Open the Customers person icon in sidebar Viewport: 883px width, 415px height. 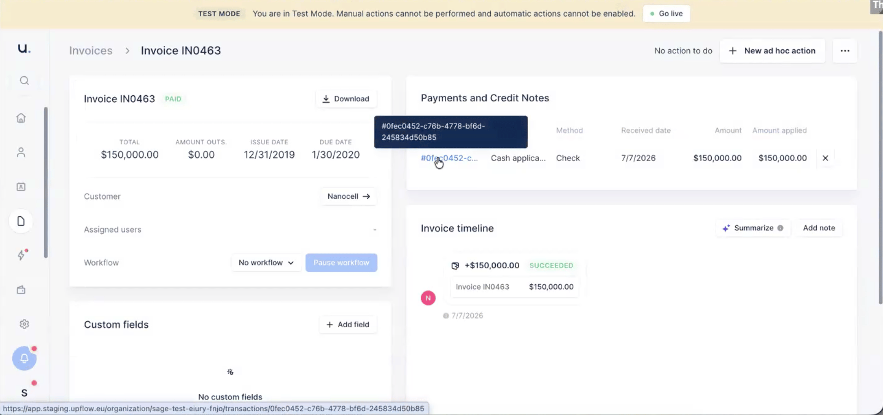(x=21, y=152)
